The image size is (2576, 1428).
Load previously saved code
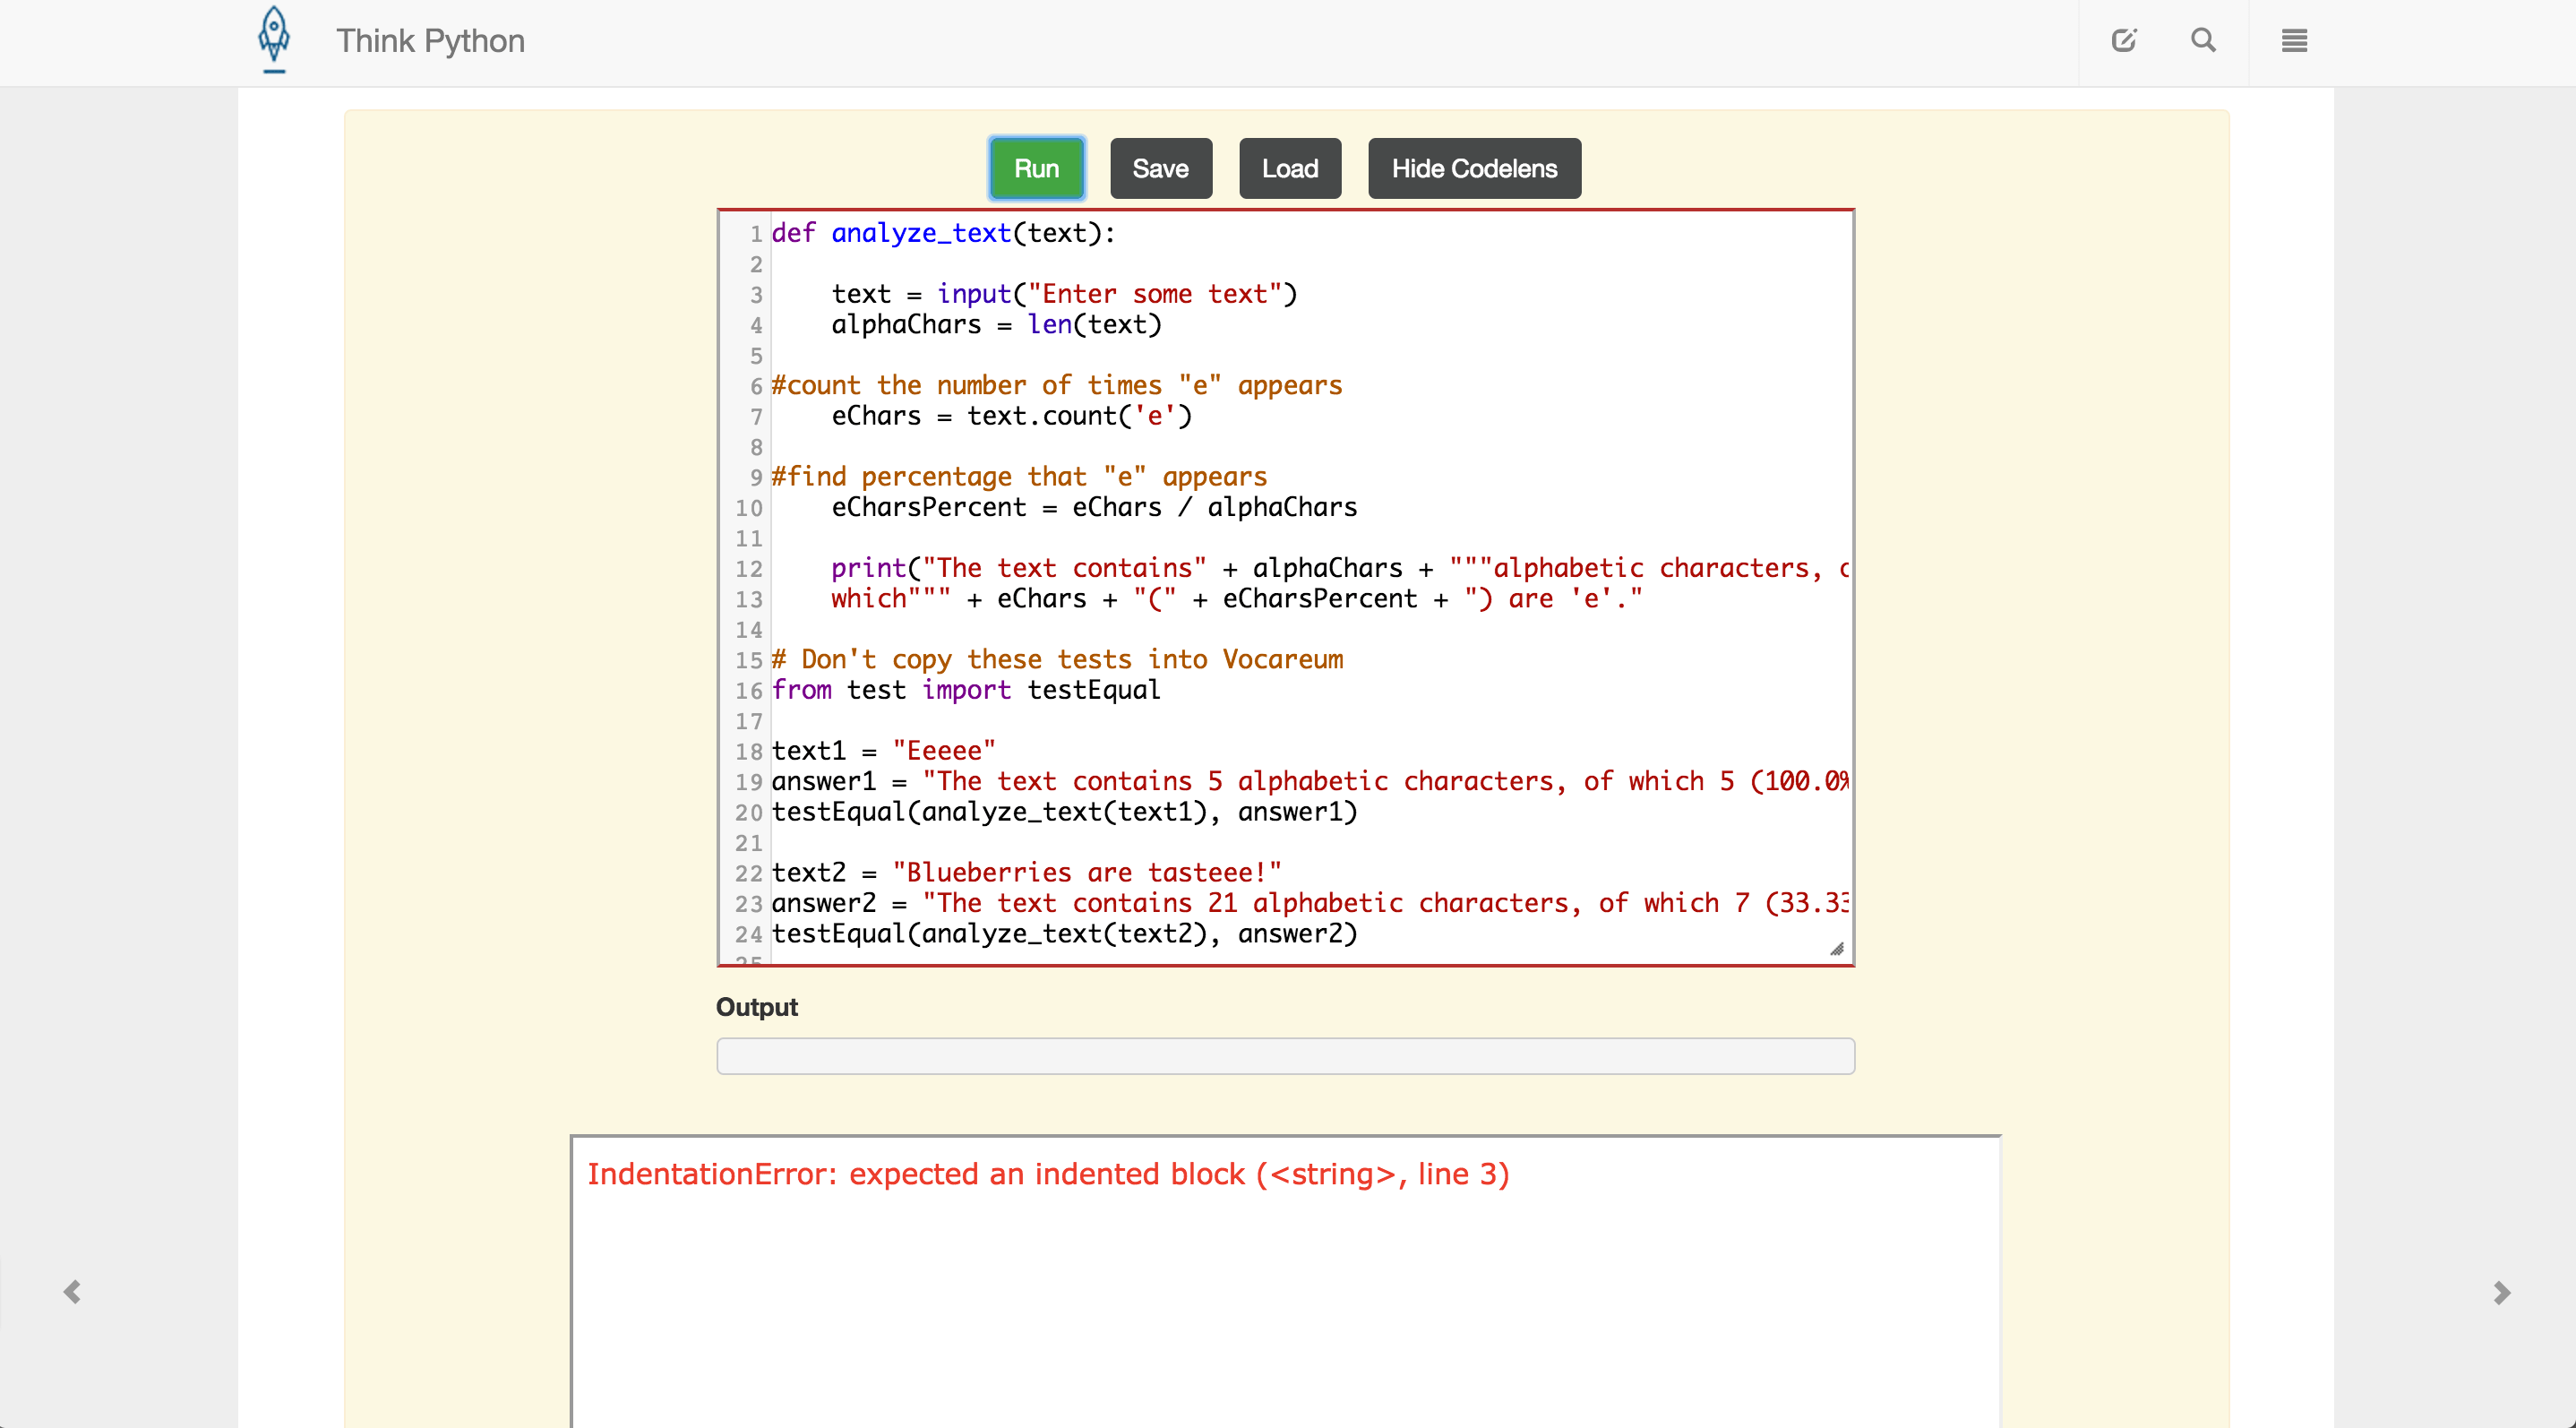[x=1289, y=168]
